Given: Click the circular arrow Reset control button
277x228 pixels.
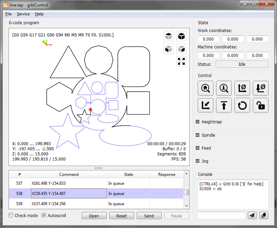Looking at the screenshot, I should 242,105.
